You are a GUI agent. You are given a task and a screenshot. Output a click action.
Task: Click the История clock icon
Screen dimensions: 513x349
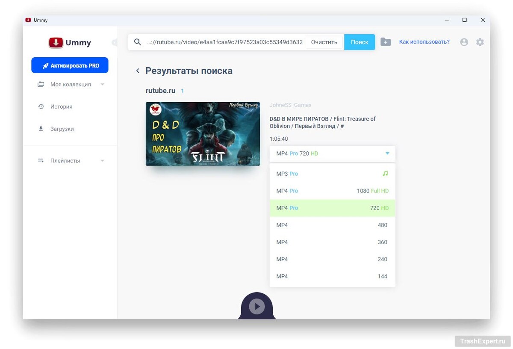41,106
